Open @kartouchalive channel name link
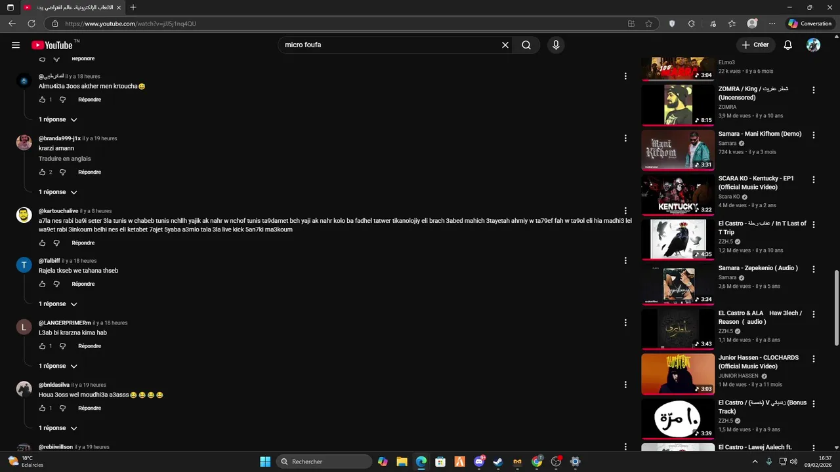This screenshot has width=840, height=472. (58, 211)
